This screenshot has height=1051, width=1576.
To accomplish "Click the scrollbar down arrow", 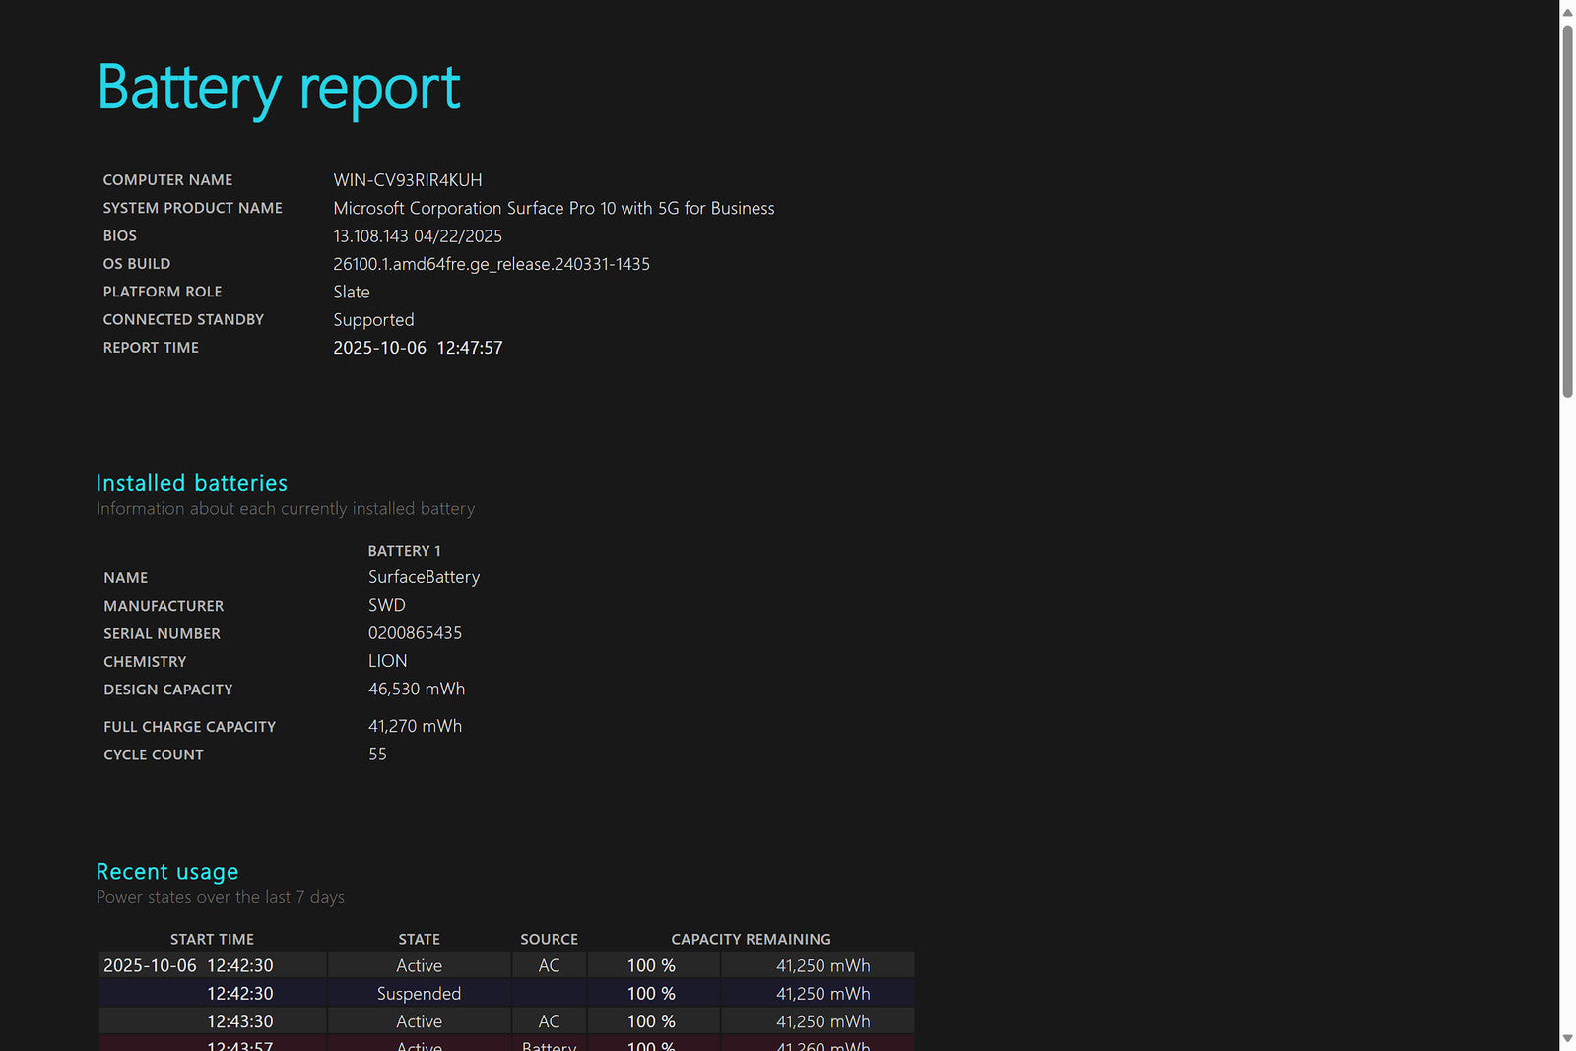I will [x=1567, y=1039].
